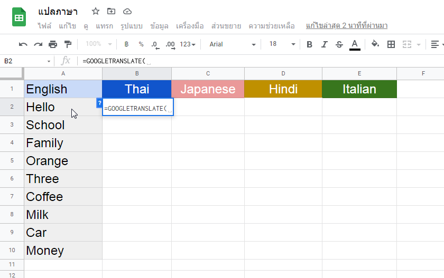Redo the last action

tap(38, 44)
